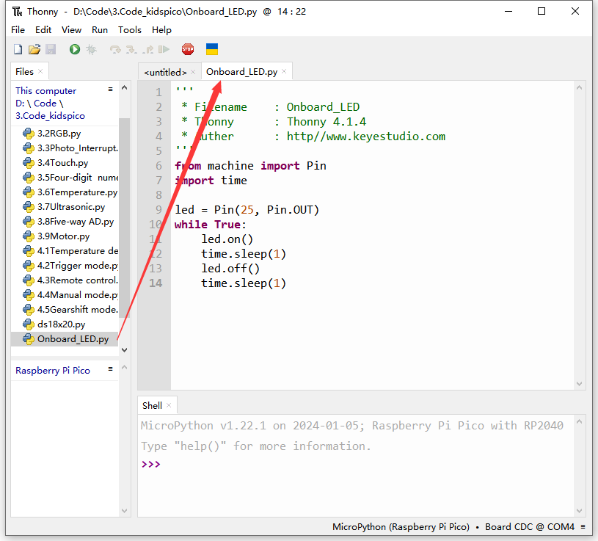Screen dimensions: 598x541
Task: Close the Shell panel tab
Action: point(169,405)
